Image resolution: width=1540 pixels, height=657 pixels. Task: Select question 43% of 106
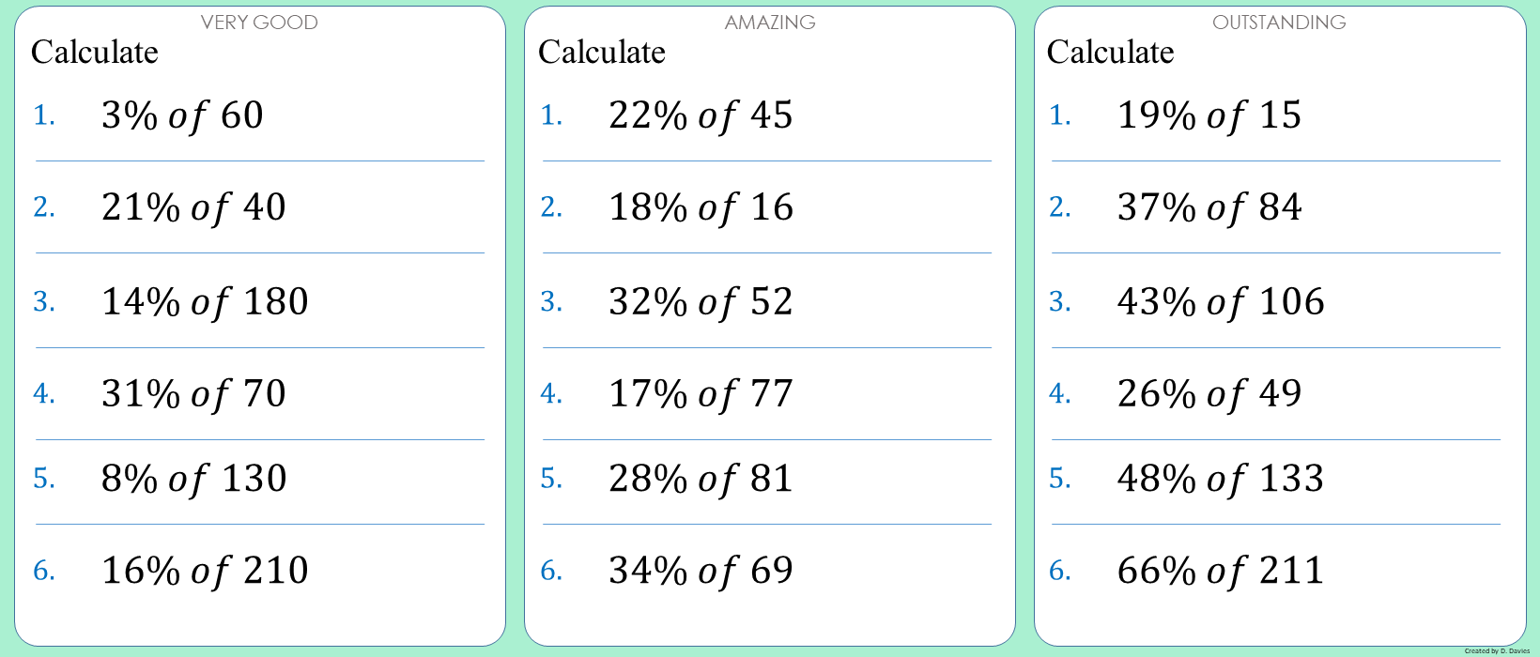pyautogui.click(x=1221, y=302)
